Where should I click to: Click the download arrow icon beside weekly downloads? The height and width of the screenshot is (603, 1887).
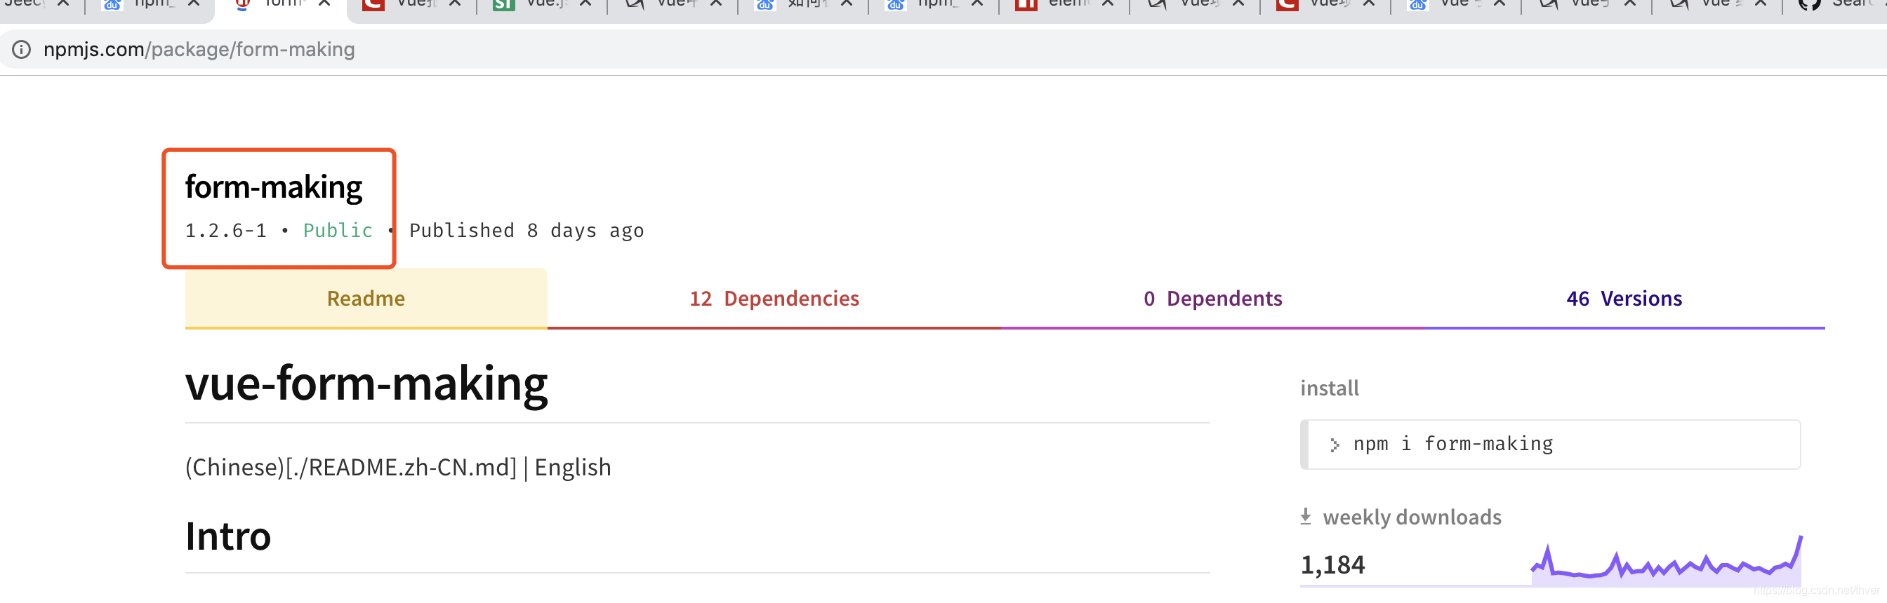pos(1305,517)
